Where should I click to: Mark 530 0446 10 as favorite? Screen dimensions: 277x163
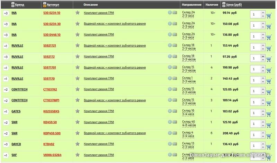coord(77,34)
